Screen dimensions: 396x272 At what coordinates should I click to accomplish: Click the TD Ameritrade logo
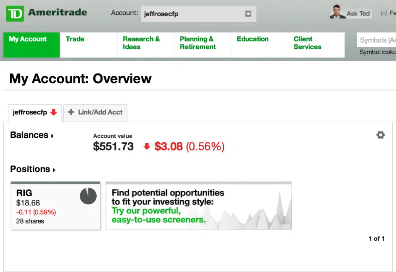pos(44,13)
